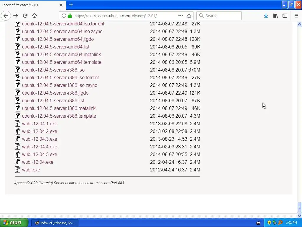Open the Library icon

(275, 16)
